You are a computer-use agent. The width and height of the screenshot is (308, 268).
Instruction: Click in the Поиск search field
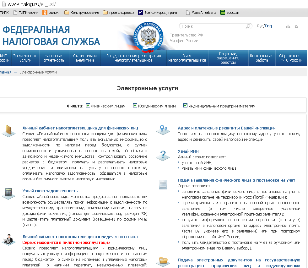click(212, 26)
